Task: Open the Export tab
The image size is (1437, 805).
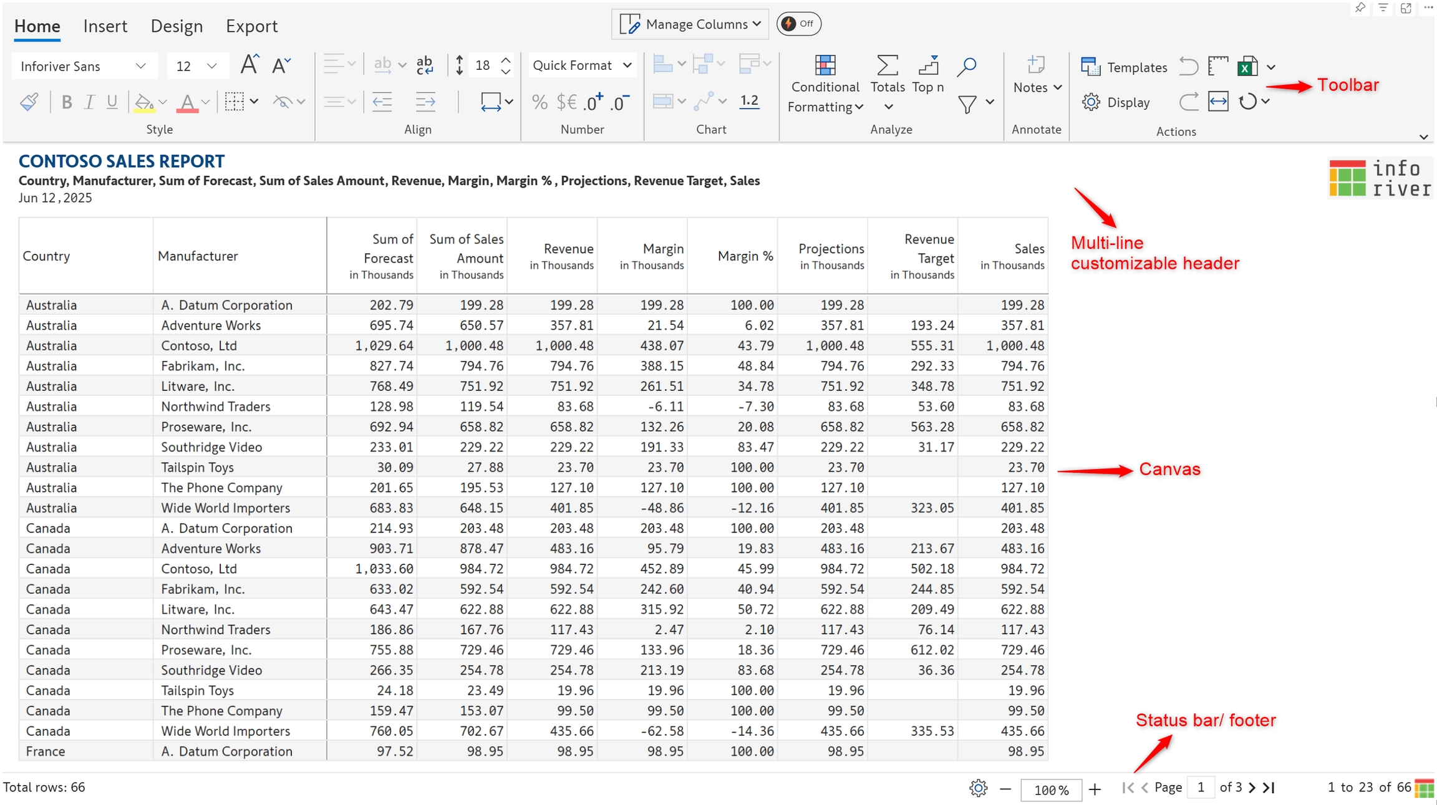Action: click(251, 26)
